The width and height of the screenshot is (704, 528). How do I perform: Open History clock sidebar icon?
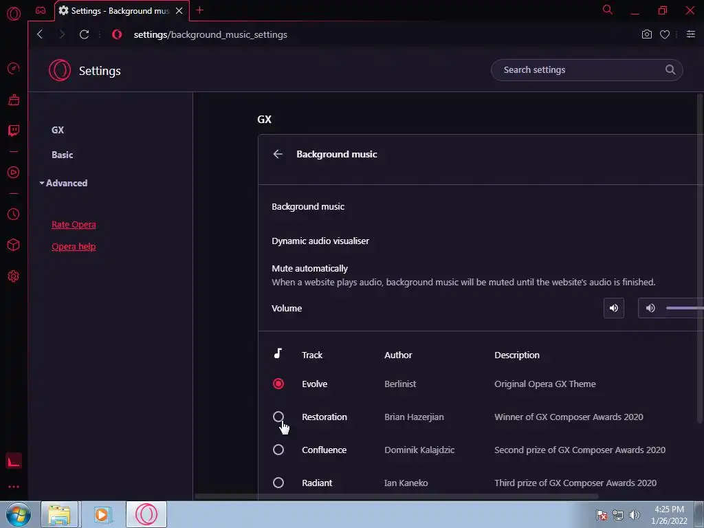14,214
